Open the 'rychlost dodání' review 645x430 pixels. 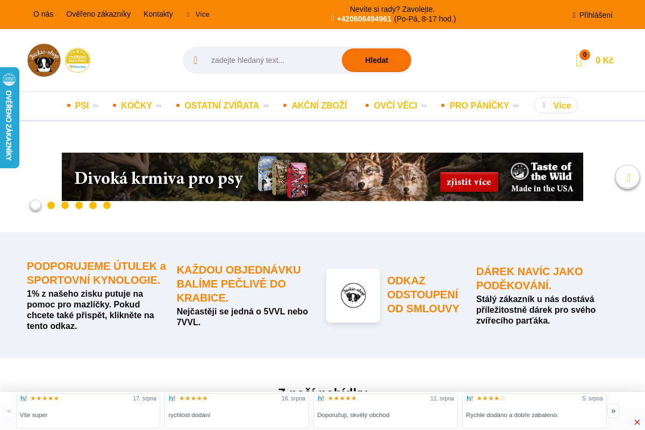(236, 411)
